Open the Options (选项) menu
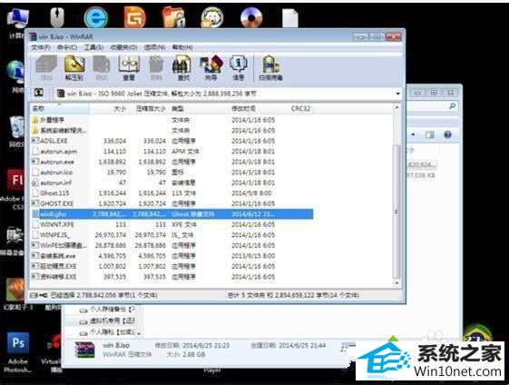509x385 pixels. coord(154,47)
